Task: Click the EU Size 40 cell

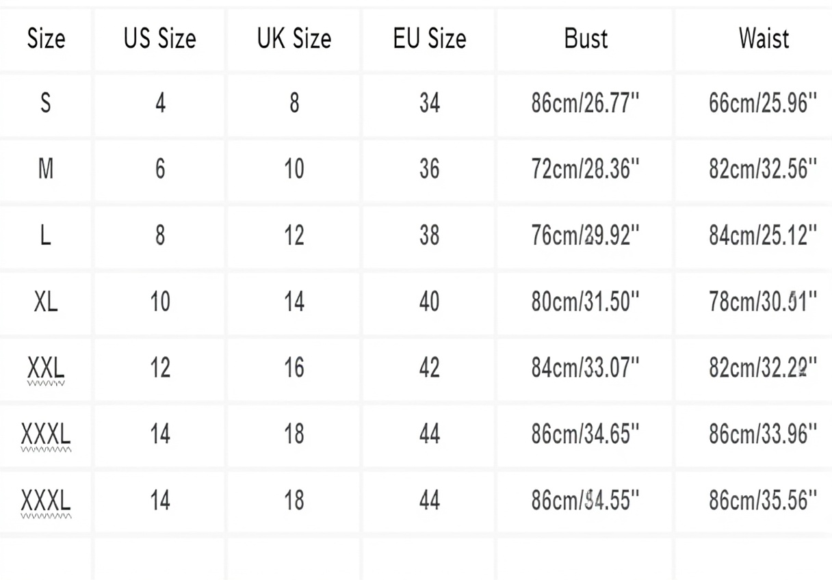Action: [430, 302]
